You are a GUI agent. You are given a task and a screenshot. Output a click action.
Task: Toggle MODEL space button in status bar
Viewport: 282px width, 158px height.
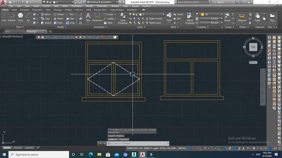point(182,148)
